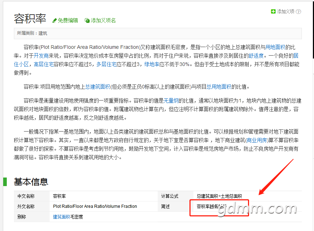The height and width of the screenshot is (231, 314).
Task: Click the 免费编辑 link
Action: pos(68,21)
